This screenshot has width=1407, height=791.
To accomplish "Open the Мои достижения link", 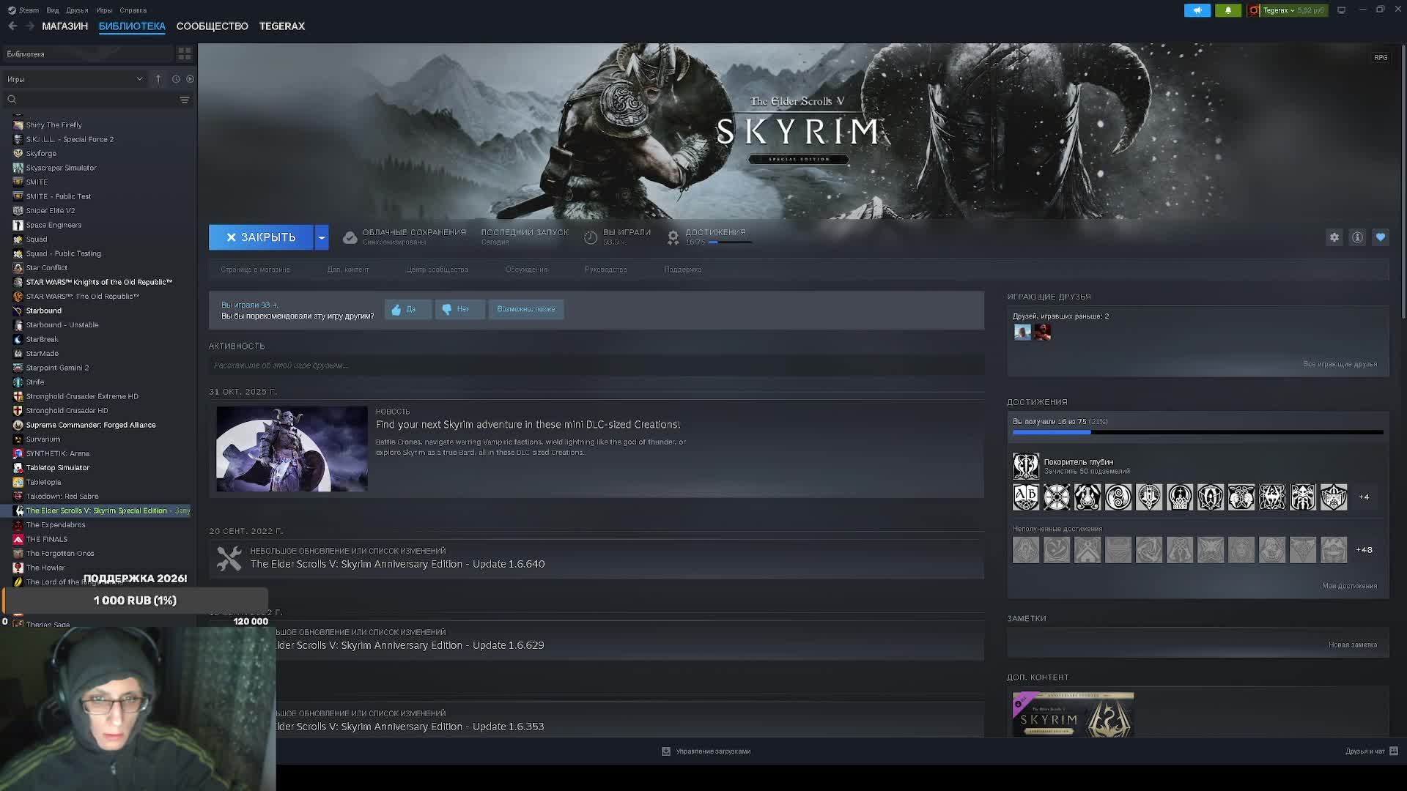I will coord(1348,586).
